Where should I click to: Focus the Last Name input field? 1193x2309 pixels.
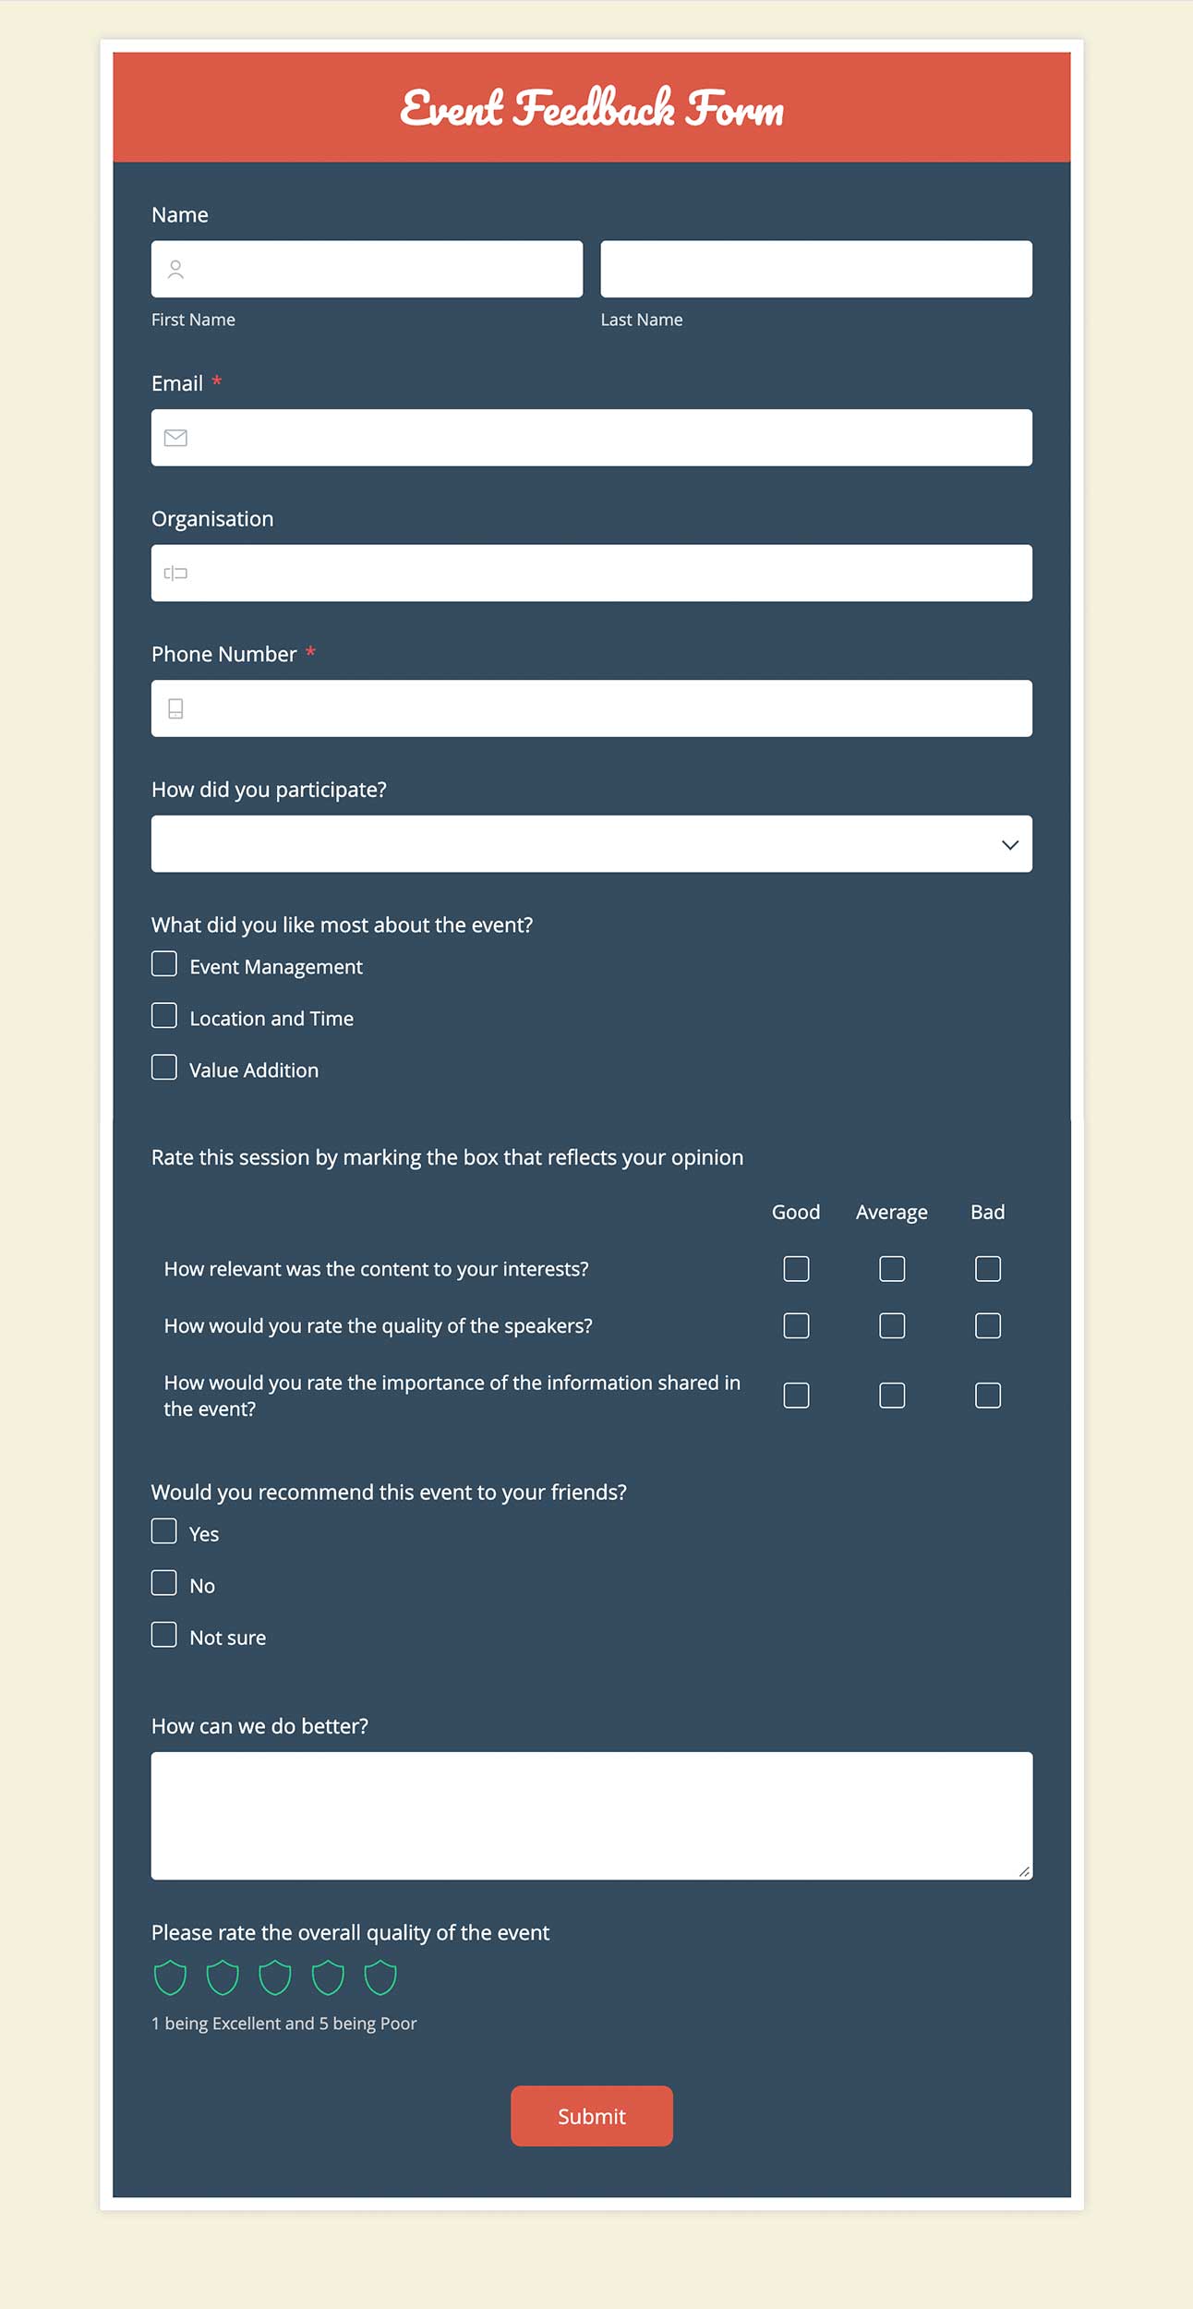coord(816,270)
